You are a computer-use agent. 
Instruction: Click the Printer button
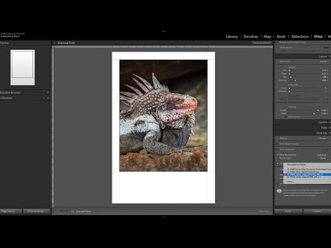coord(317,211)
